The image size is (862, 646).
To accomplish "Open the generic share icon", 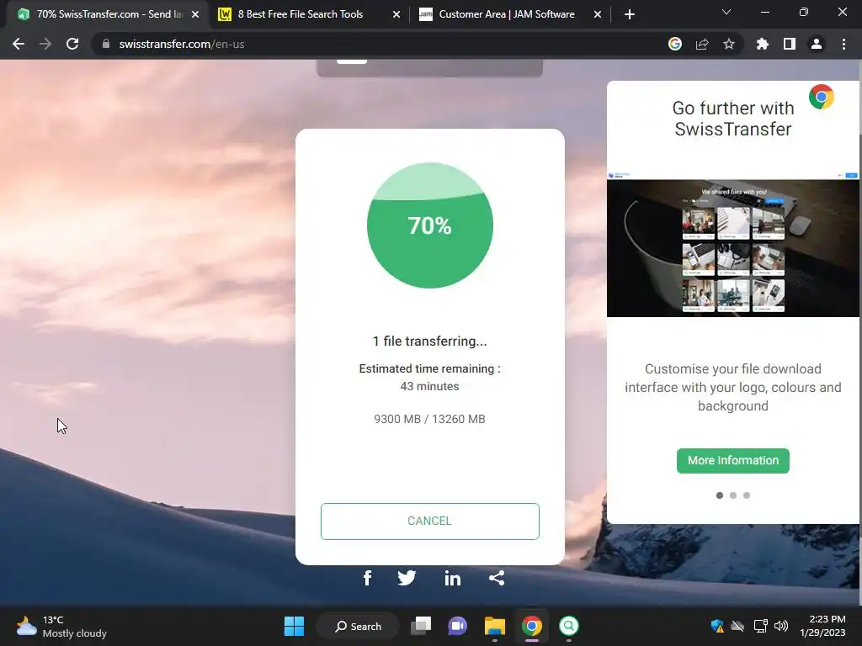I will tap(497, 578).
